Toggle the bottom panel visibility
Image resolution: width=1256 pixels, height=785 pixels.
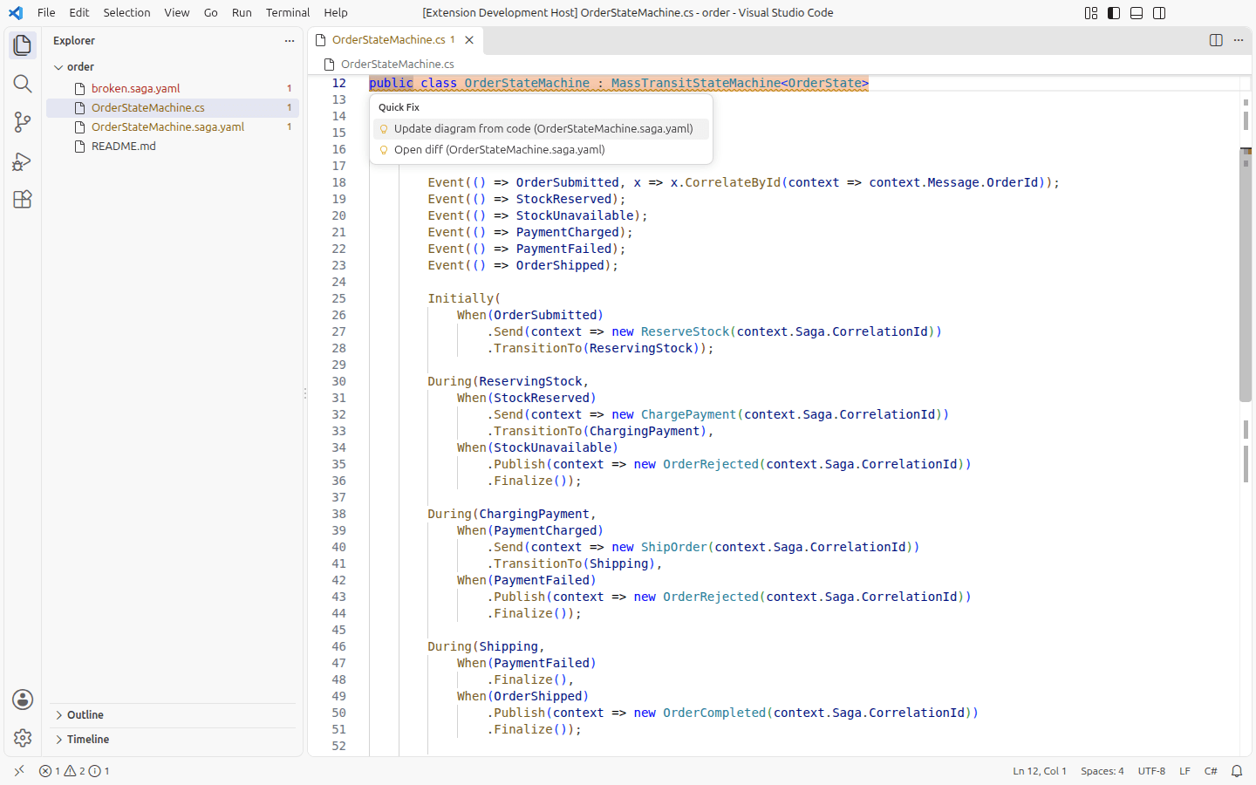coord(1137,13)
